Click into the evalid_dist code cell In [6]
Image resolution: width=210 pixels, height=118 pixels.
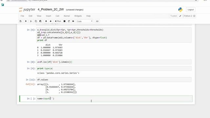(114, 35)
